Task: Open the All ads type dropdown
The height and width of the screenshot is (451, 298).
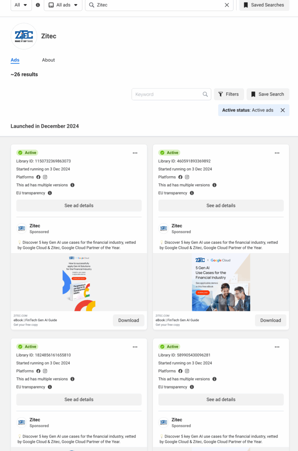Action: pyautogui.click(x=63, y=5)
